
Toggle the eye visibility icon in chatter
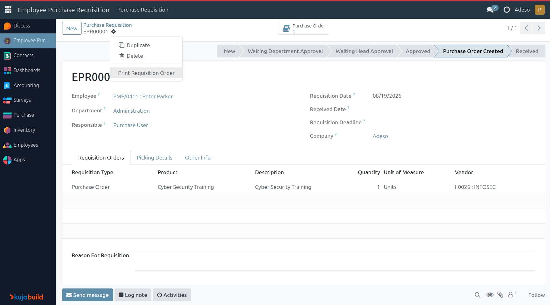coord(490,295)
